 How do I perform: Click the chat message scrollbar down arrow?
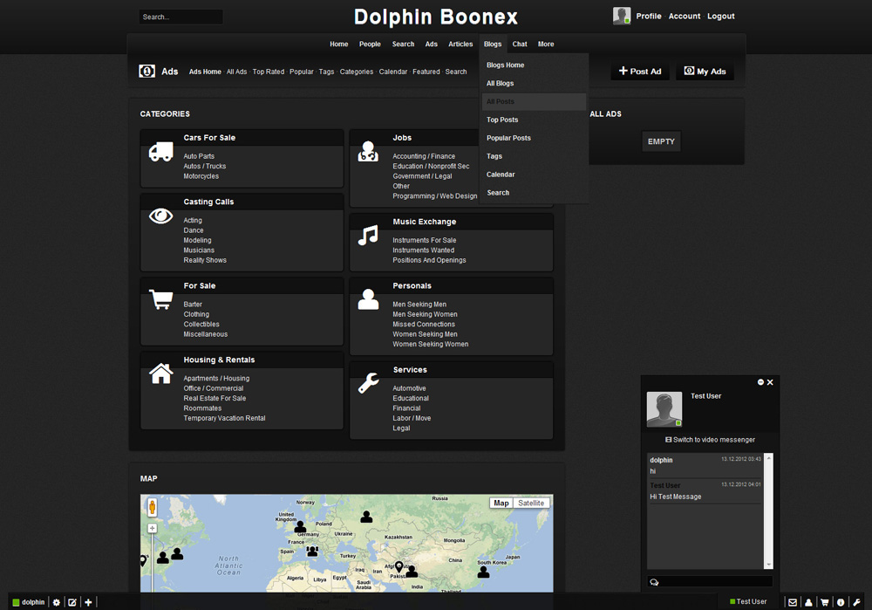769,565
